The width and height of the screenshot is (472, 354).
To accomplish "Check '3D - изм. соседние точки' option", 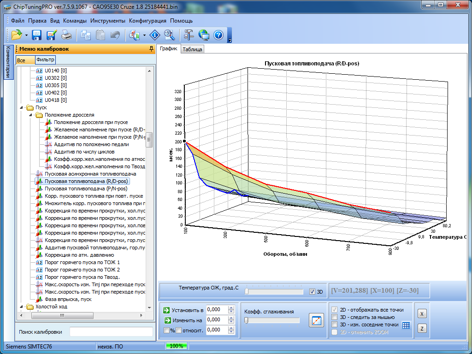I will pos(335,324).
